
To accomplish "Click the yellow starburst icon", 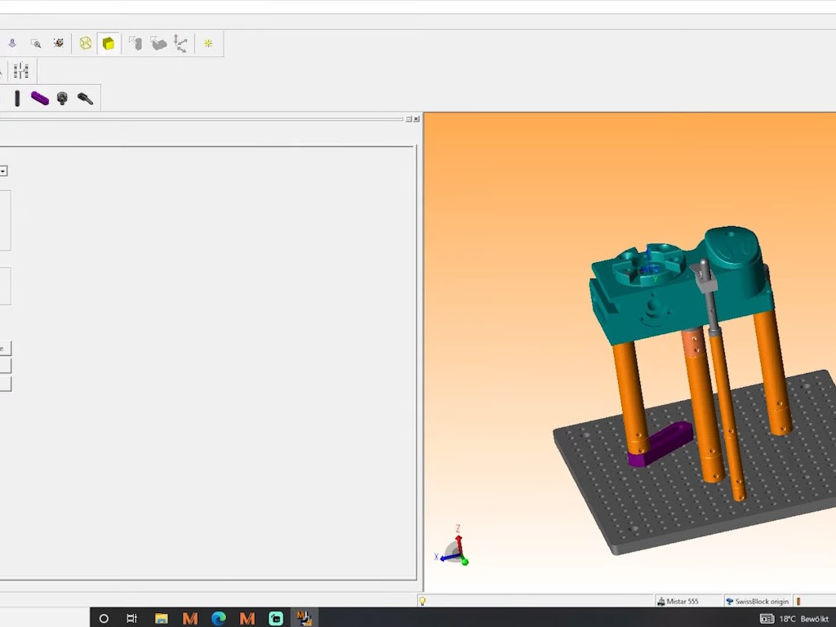I will coord(208,44).
